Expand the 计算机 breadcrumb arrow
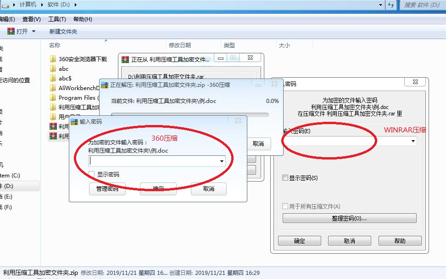This screenshot has height=279, width=446. coord(42,5)
